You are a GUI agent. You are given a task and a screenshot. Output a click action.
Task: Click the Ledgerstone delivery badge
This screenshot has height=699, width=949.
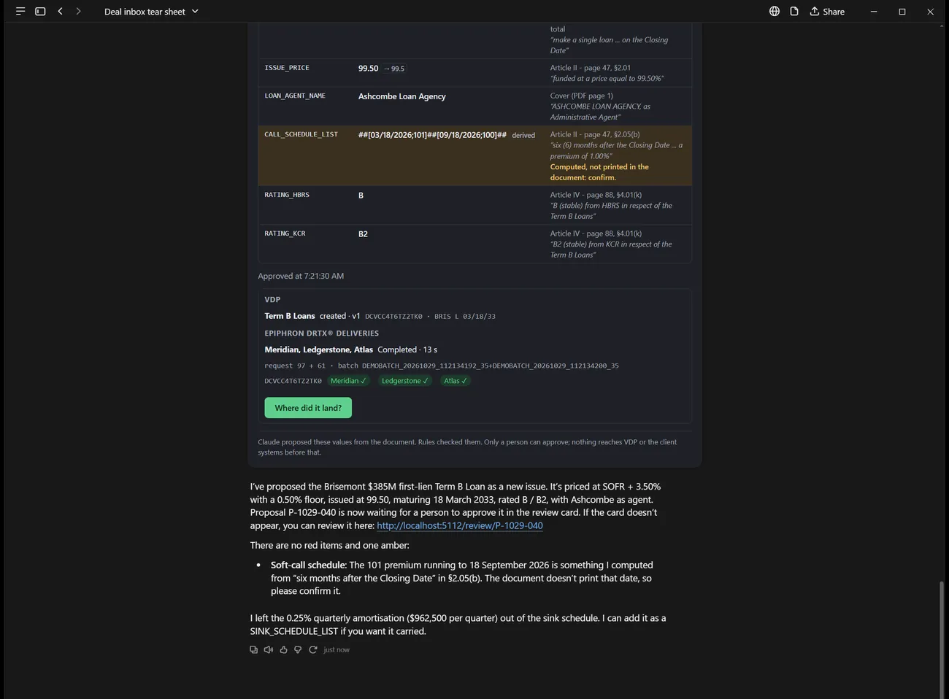[x=404, y=381]
